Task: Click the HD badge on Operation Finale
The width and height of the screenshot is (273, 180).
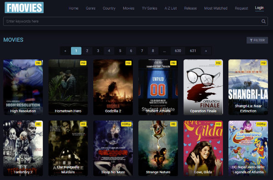Action: pos(218,63)
